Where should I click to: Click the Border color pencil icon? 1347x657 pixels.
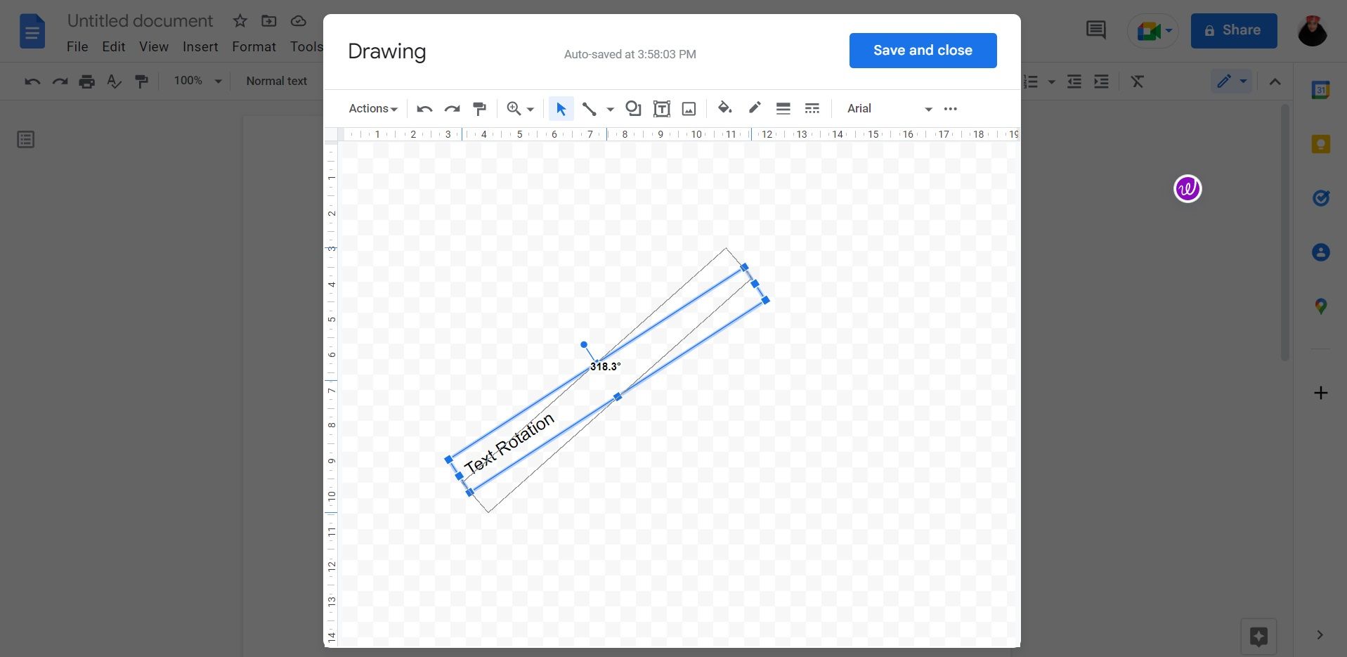754,108
